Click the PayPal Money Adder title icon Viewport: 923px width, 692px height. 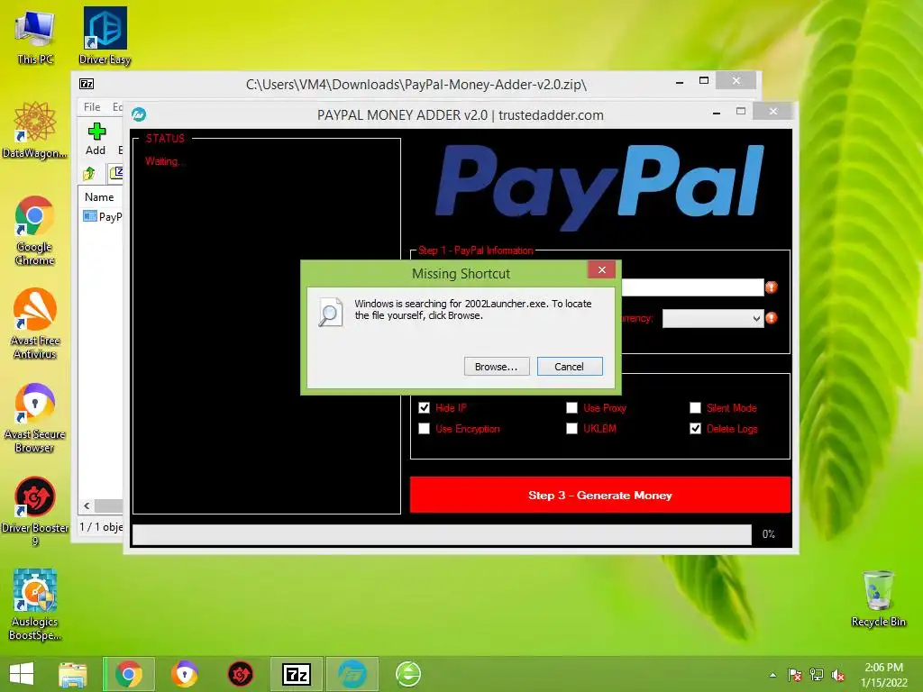[x=139, y=114]
